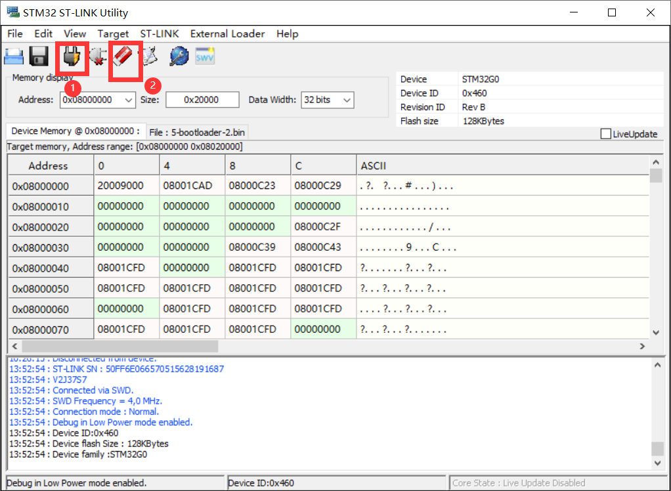Click the globe ST website icon
Image resolution: width=671 pixels, height=491 pixels.
(x=179, y=56)
